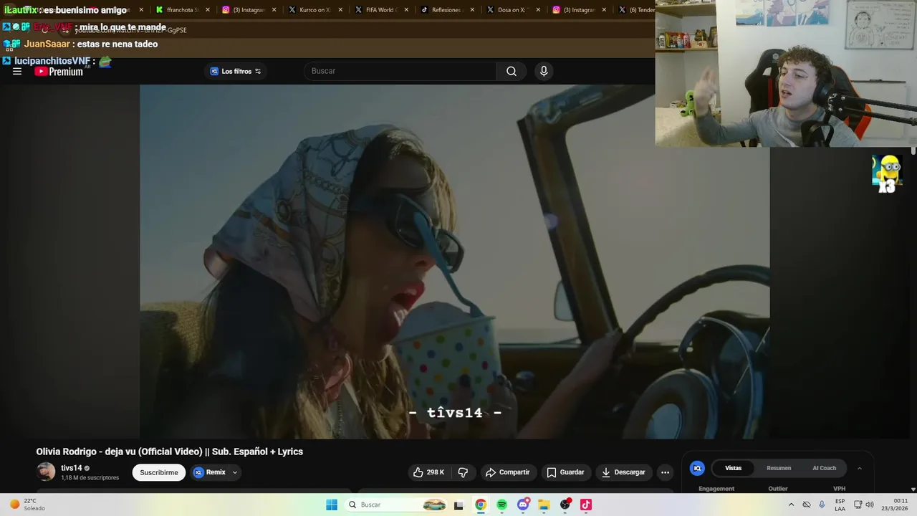Screen dimensions: 917x516
Task: Share the video via Compartir
Action: [x=507, y=472]
